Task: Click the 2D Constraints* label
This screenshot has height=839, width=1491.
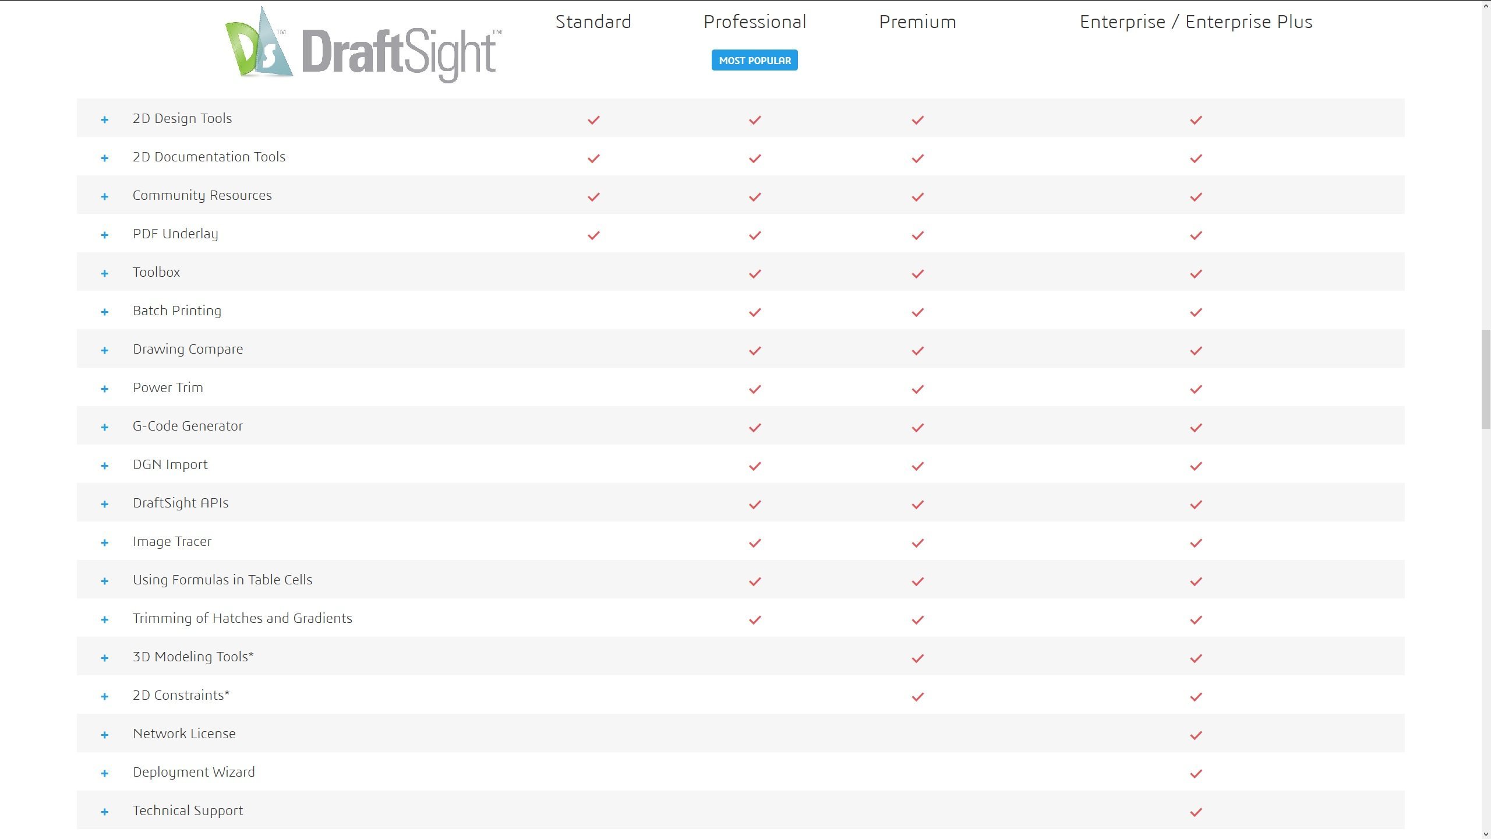Action: [181, 695]
